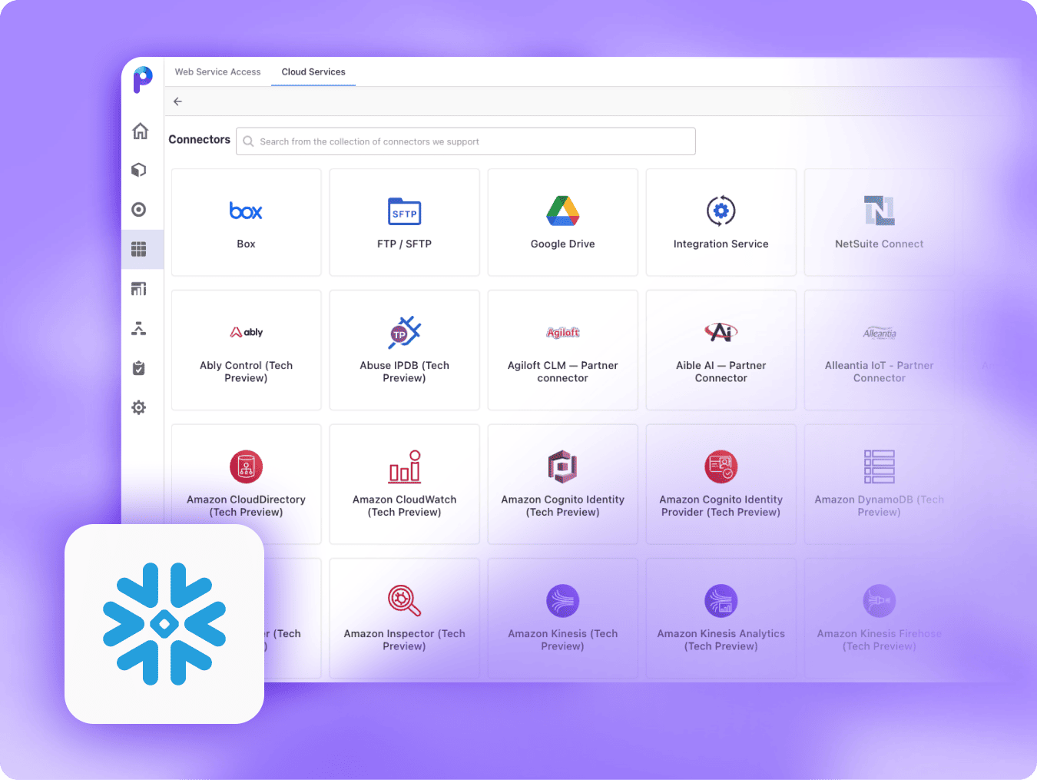Go back using the left arrow
Image resolution: width=1037 pixels, height=780 pixels.
click(x=177, y=101)
